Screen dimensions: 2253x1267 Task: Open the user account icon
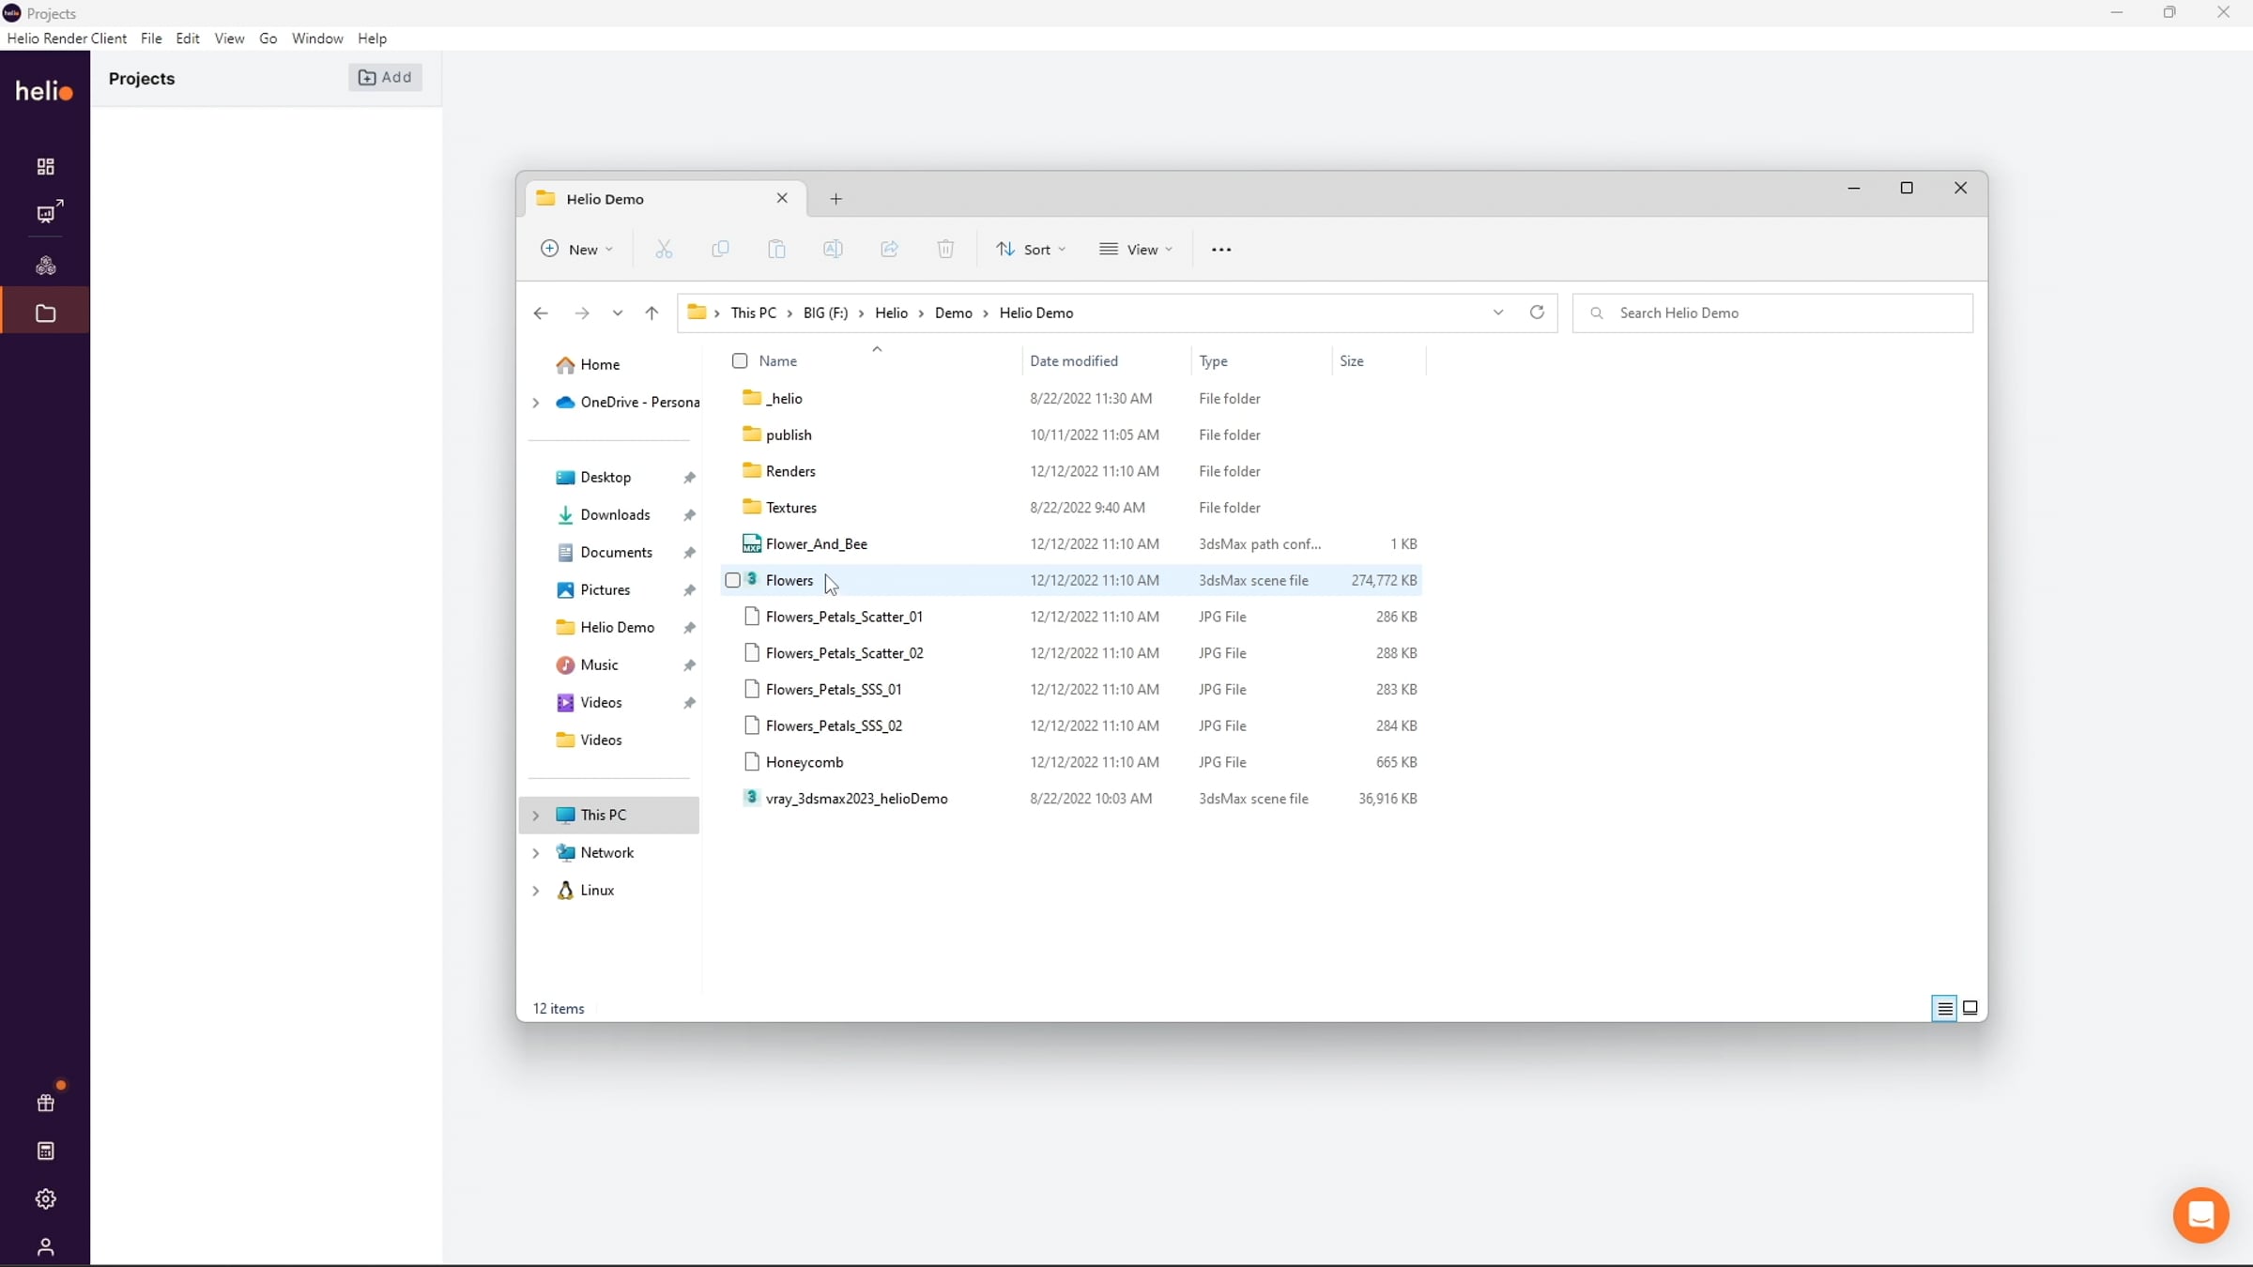[45, 1246]
